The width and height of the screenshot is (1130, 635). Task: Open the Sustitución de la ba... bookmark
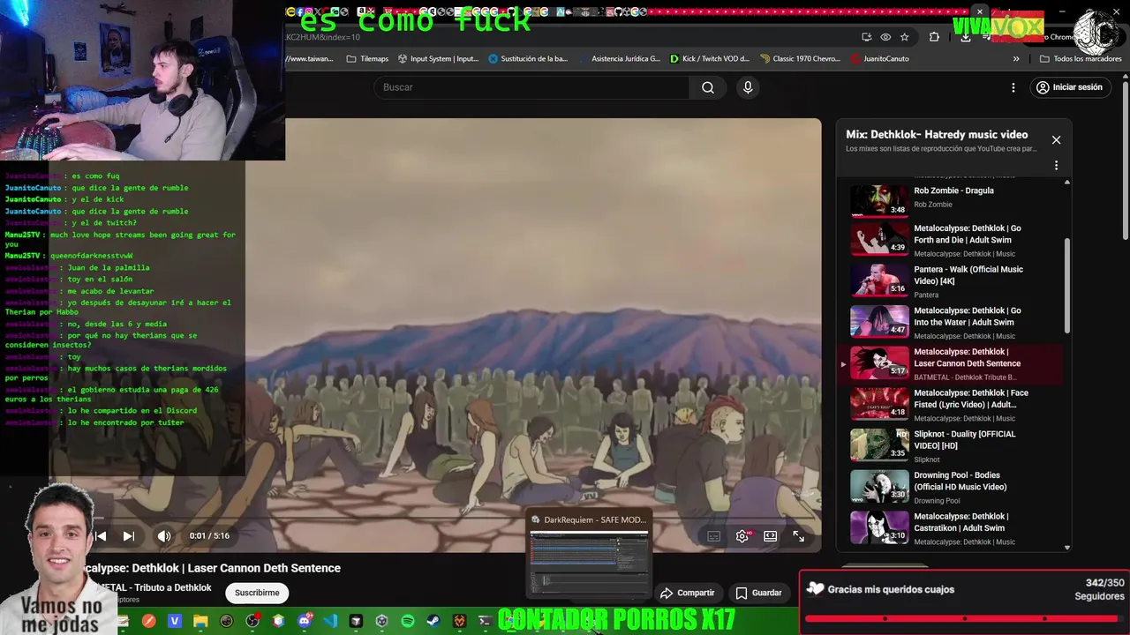tap(528, 59)
